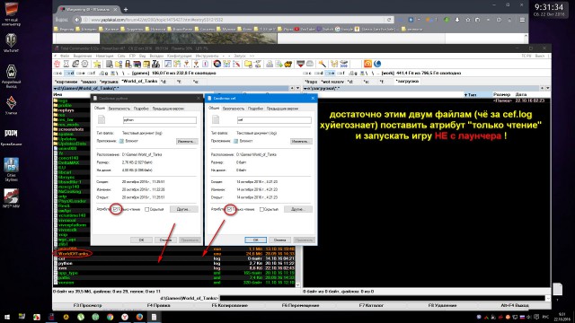
Task: Toggle hidden checkbox in cef properties
Action: pyautogui.click(x=261, y=209)
